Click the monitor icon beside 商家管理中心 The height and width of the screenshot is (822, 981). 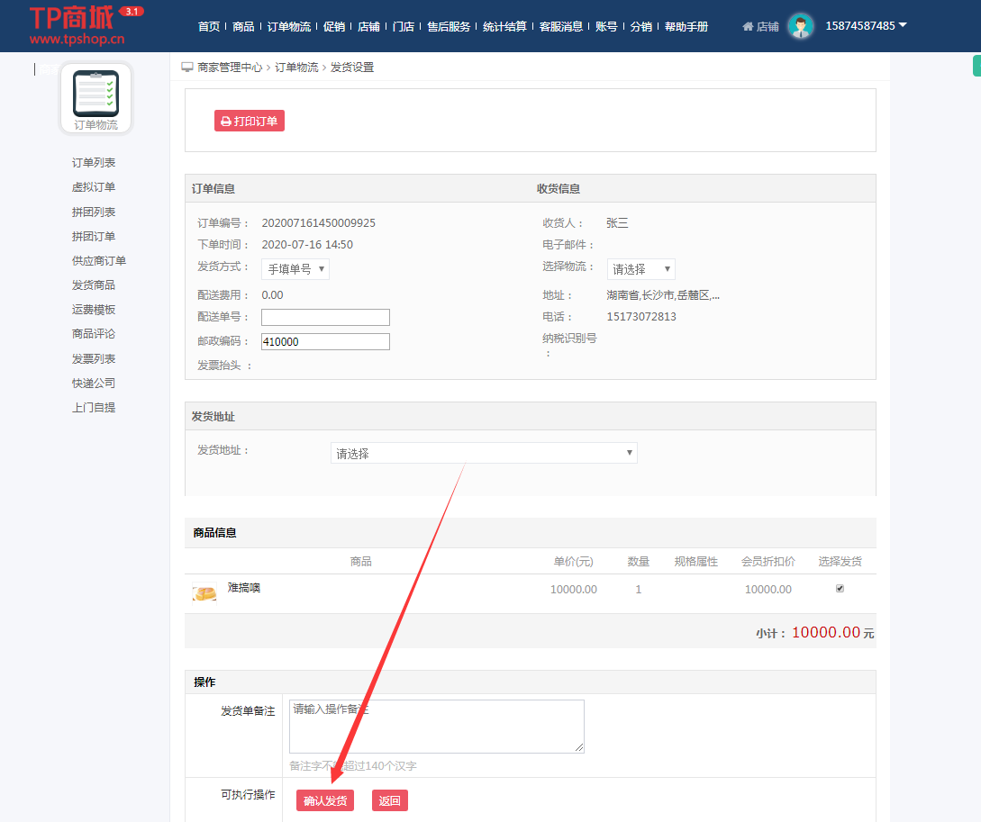click(187, 68)
